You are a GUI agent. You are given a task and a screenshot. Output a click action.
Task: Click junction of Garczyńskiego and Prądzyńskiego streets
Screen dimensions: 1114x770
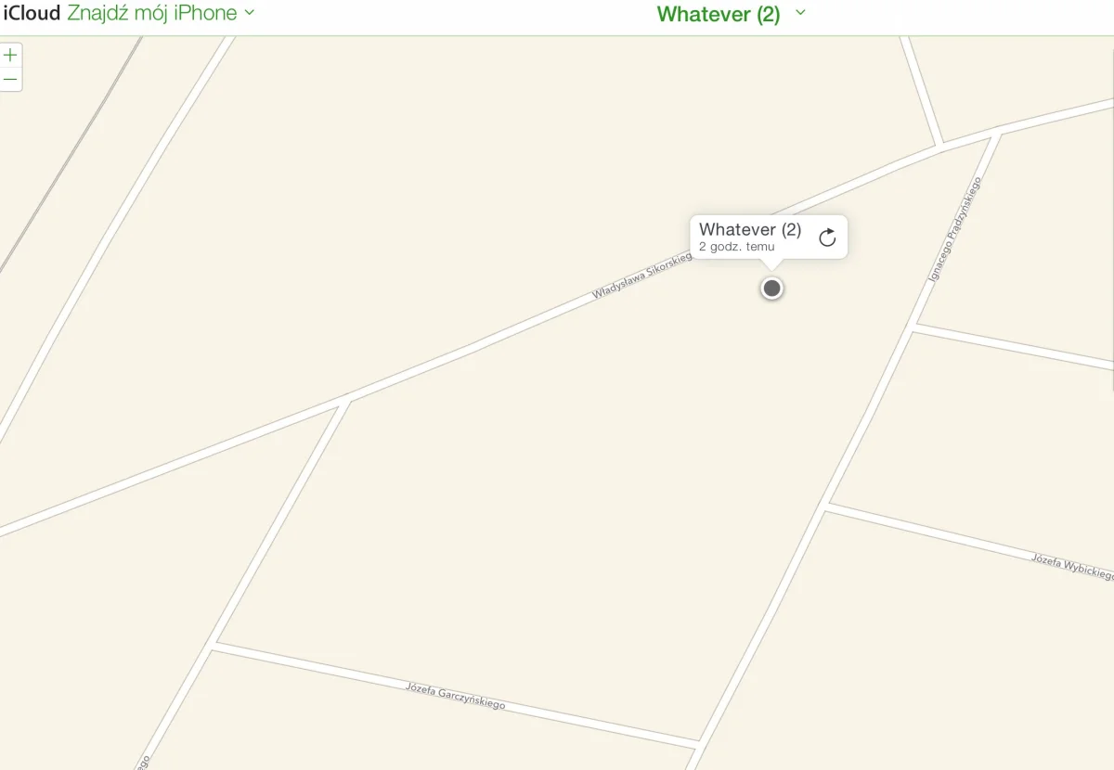(x=696, y=744)
